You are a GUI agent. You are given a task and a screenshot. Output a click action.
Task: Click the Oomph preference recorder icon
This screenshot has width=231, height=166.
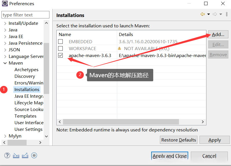[34, 155]
